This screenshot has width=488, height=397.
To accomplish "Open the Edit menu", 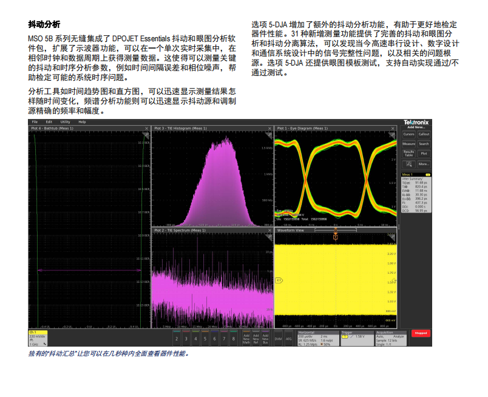I will (49, 122).
